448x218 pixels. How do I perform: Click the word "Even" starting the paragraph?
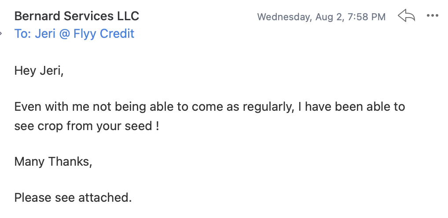tap(28, 107)
